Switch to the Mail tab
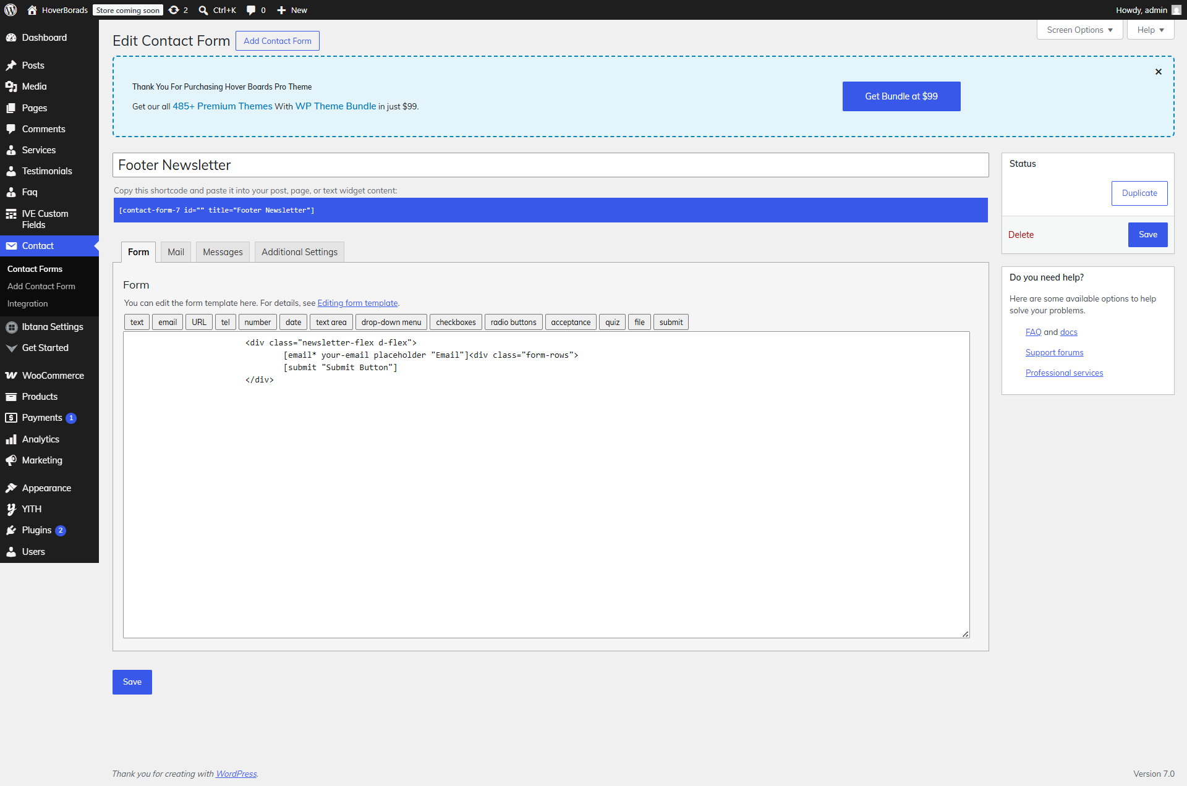1187x786 pixels. (176, 252)
